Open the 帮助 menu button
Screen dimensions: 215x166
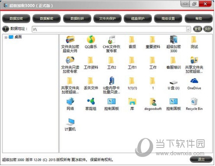[x=199, y=19]
